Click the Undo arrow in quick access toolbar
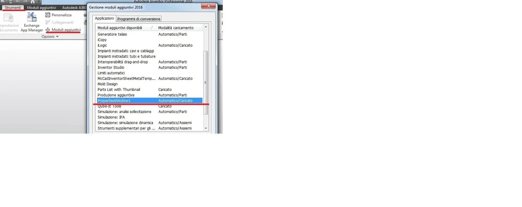This screenshot has width=522, height=207. [18, 2]
